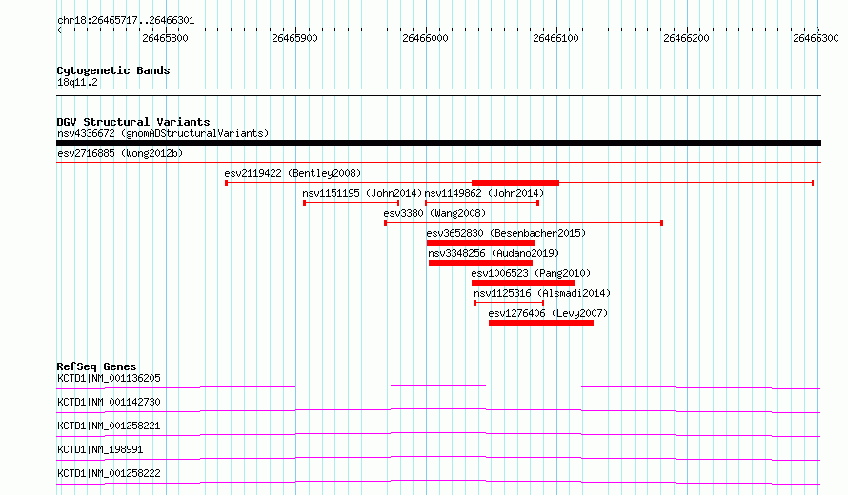The height and width of the screenshot is (495, 848).
Task: Open gene KCTD1|NM_001258222 label
Action: pyautogui.click(x=109, y=473)
